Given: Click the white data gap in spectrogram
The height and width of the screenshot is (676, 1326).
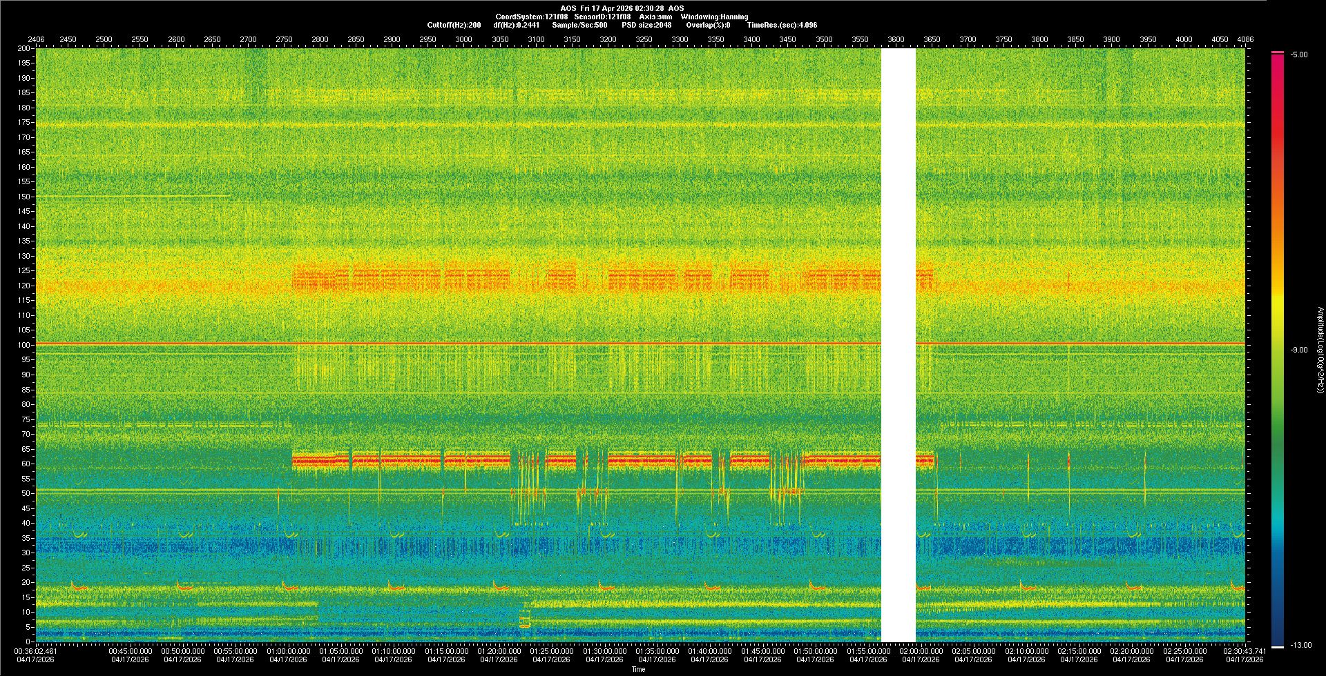Looking at the screenshot, I should point(898,345).
